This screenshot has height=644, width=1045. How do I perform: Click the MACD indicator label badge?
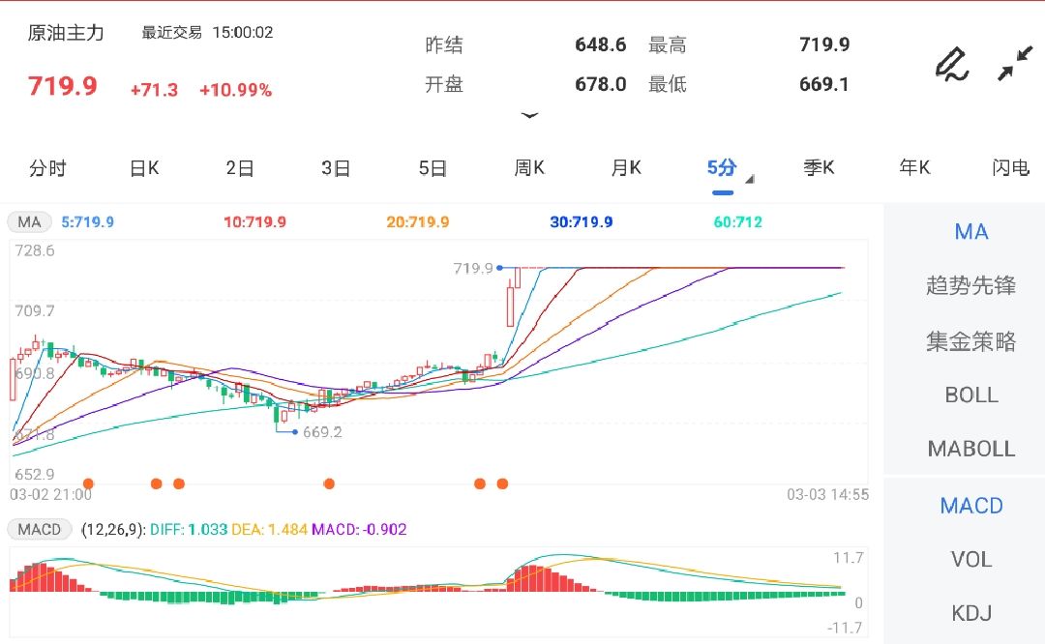pyautogui.click(x=40, y=529)
